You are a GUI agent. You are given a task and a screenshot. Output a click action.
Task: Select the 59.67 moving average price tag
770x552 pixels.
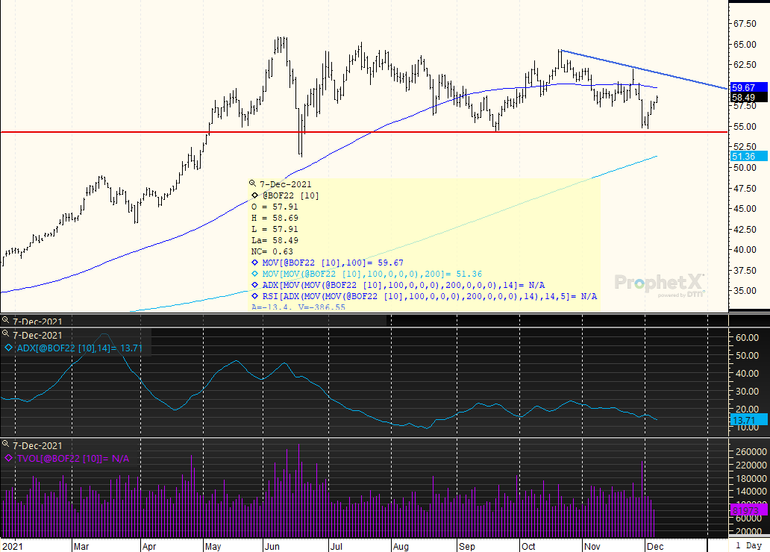(x=744, y=87)
